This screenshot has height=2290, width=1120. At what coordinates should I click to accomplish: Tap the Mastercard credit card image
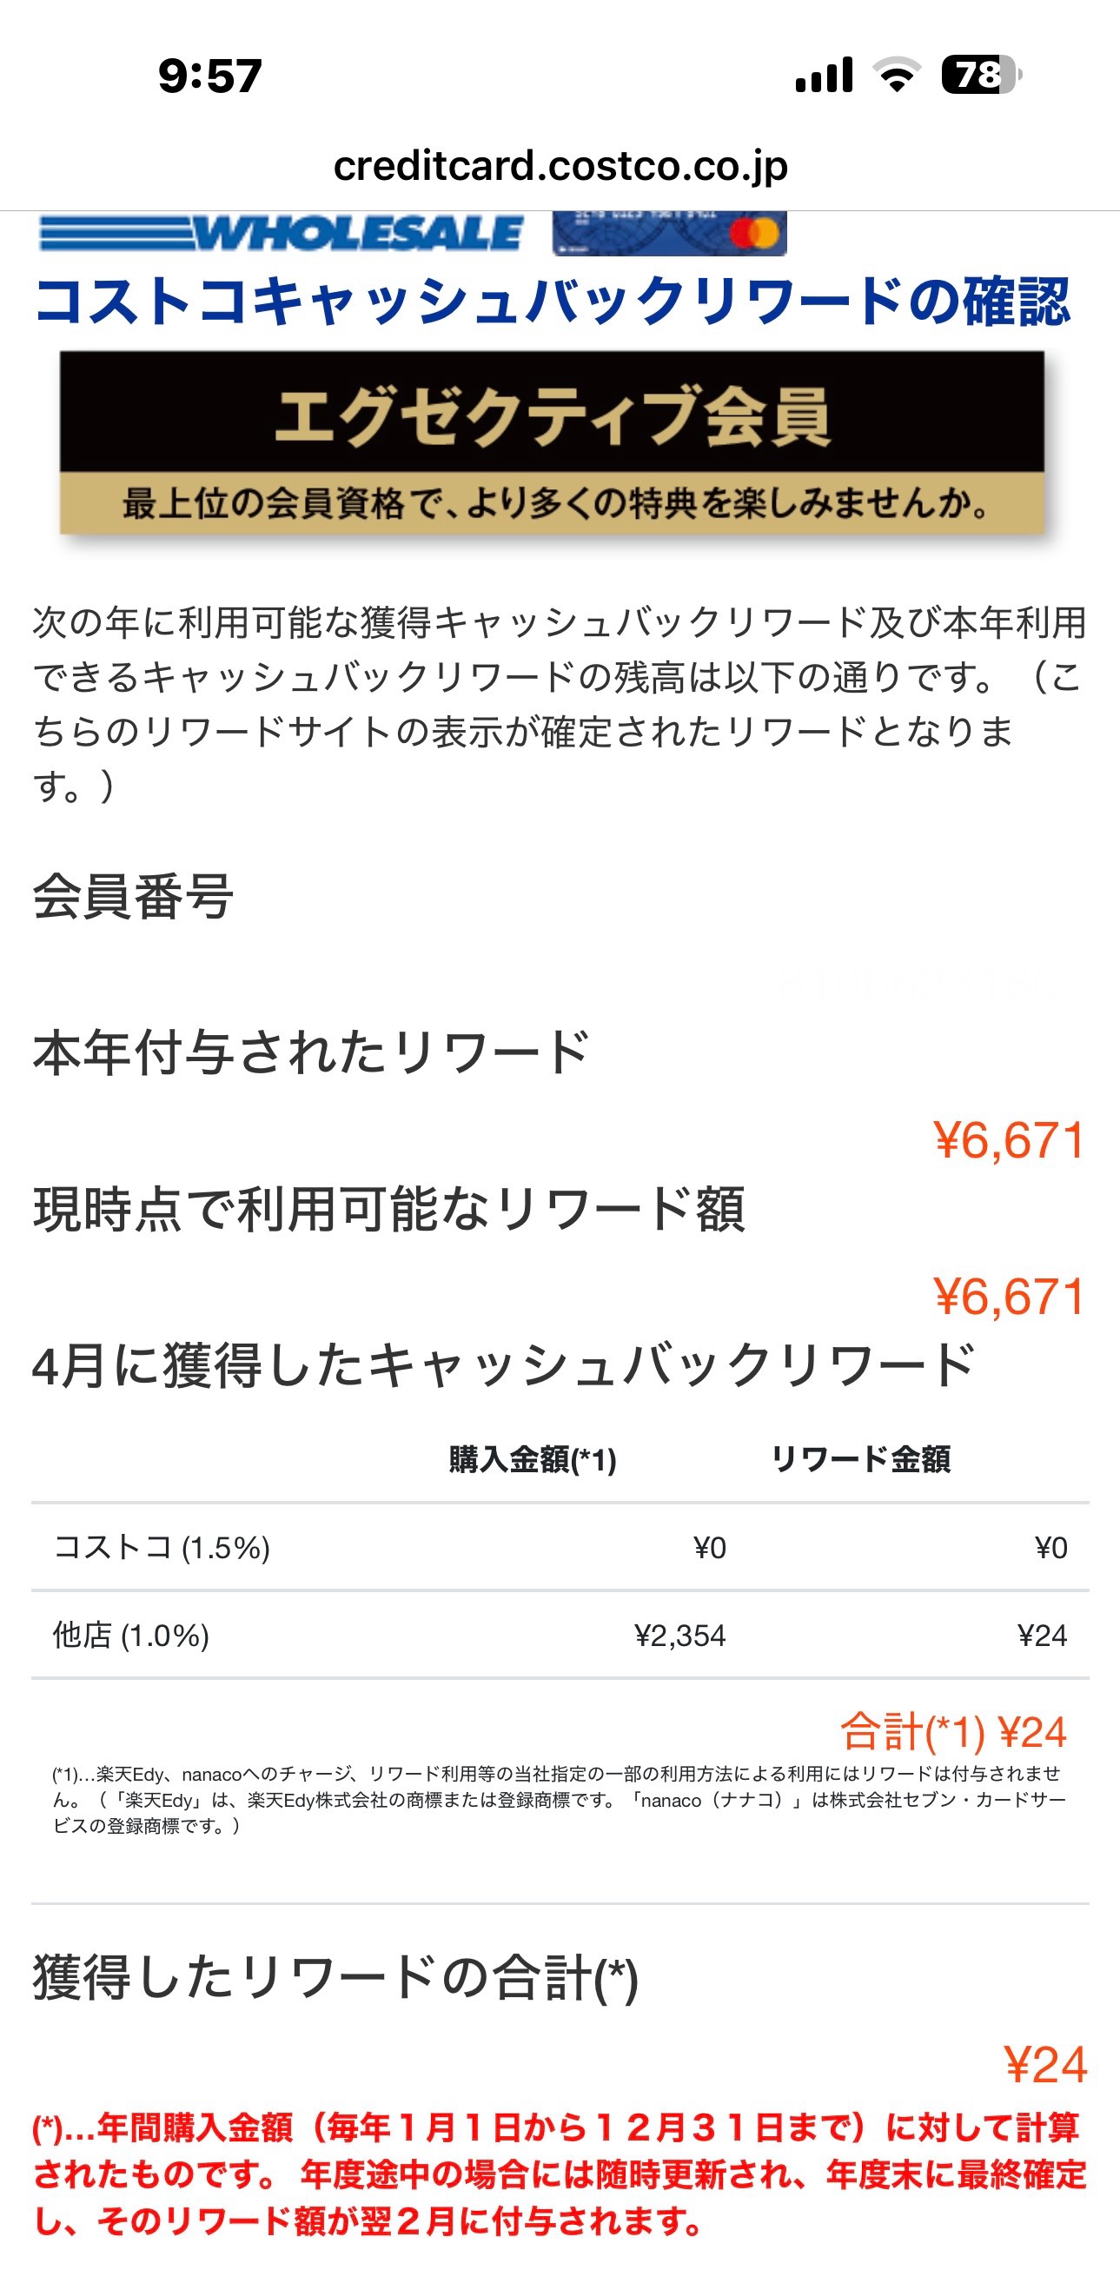click(x=668, y=233)
